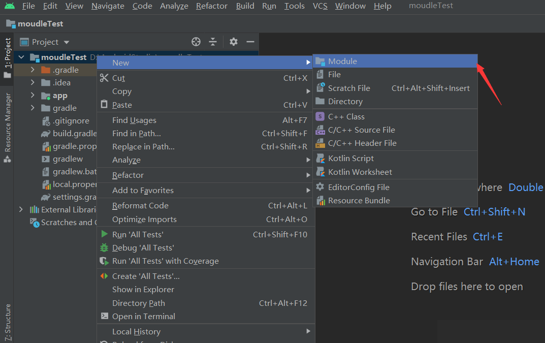Click moudleTest breadcrumb in navigation bar

35,24
